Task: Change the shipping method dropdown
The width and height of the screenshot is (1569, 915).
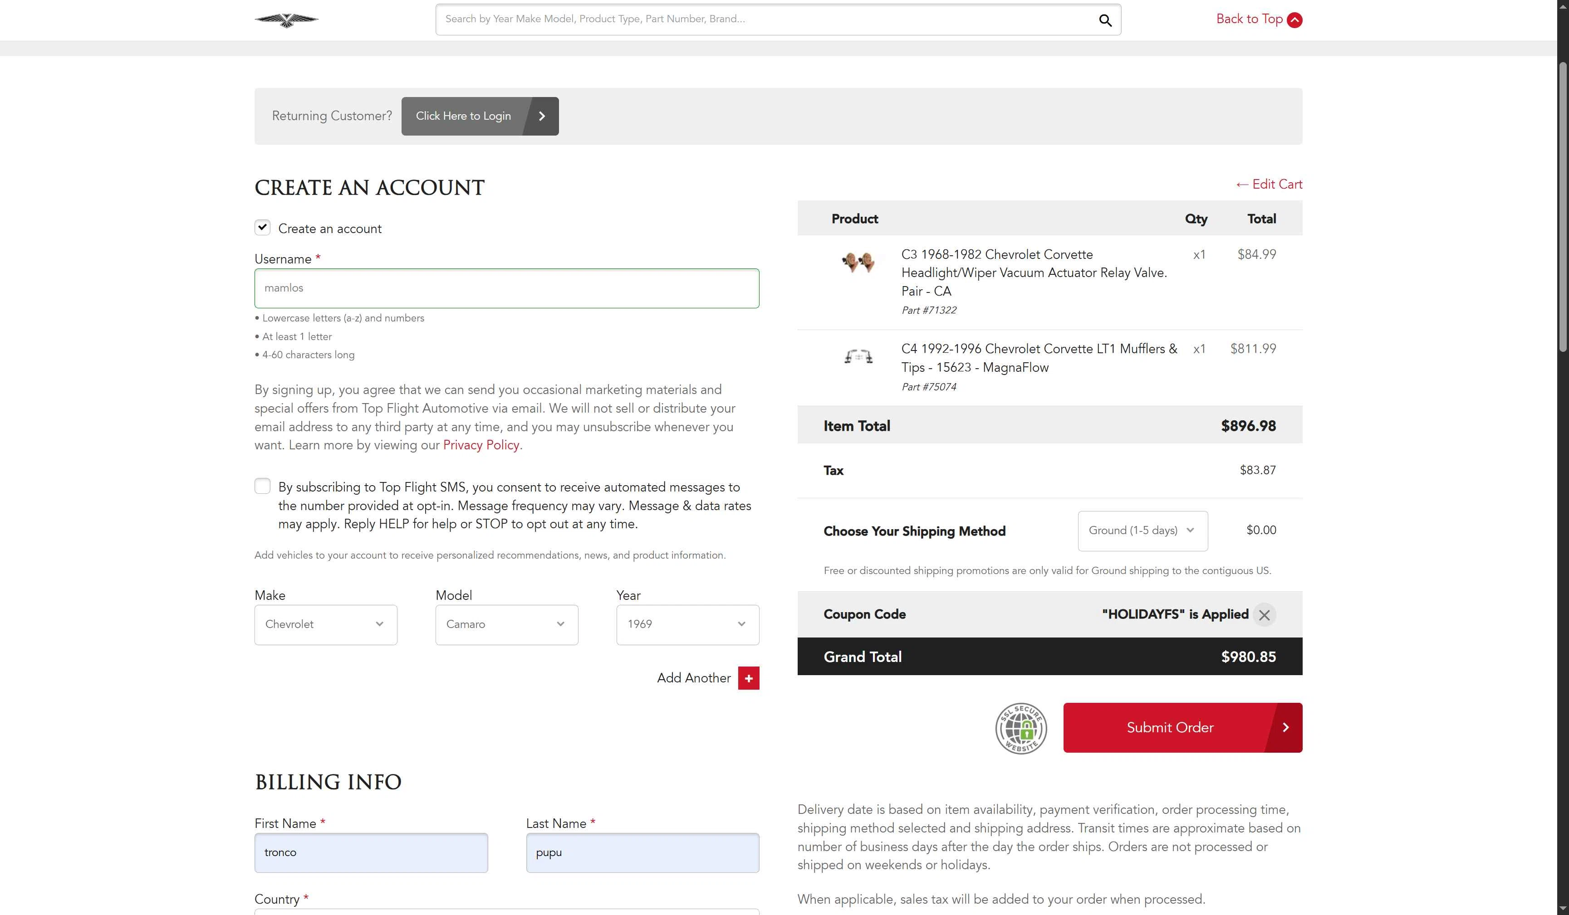Action: (1142, 531)
